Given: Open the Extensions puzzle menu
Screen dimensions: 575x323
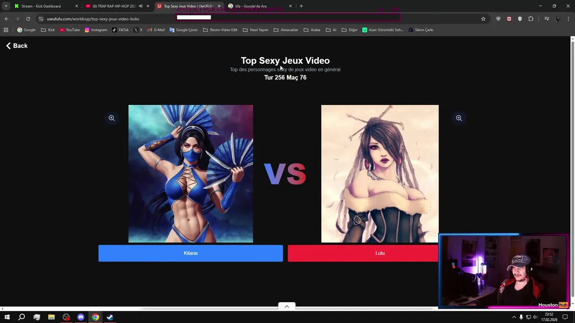Looking at the screenshot, I should point(531,19).
